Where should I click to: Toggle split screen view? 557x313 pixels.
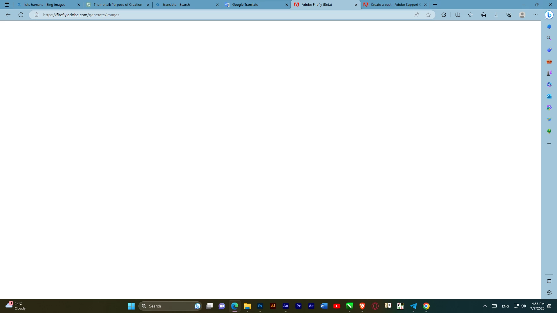pos(458,15)
